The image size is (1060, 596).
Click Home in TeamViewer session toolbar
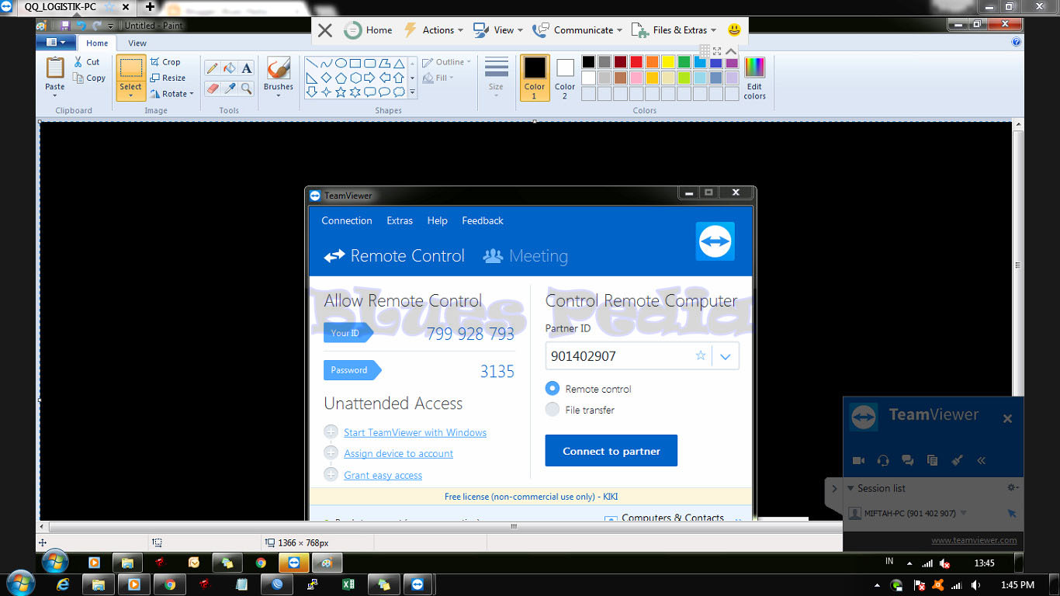click(369, 30)
